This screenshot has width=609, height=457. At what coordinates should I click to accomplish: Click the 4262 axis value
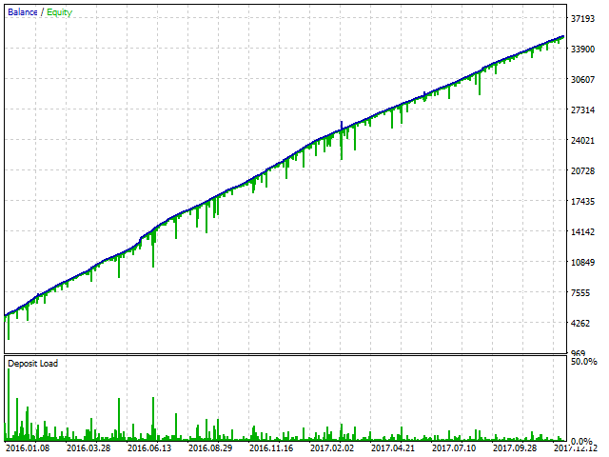(580, 324)
